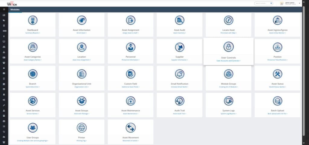This screenshot has height=145, width=309.
Task: Open the Asset Movement arrows icon
Action: click(x=131, y=128)
